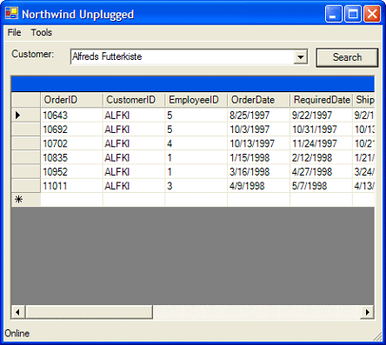Viewport: 386px width, 345px height.
Task: Select RequiredDate cell 10/31/1997
Action: (x=321, y=129)
